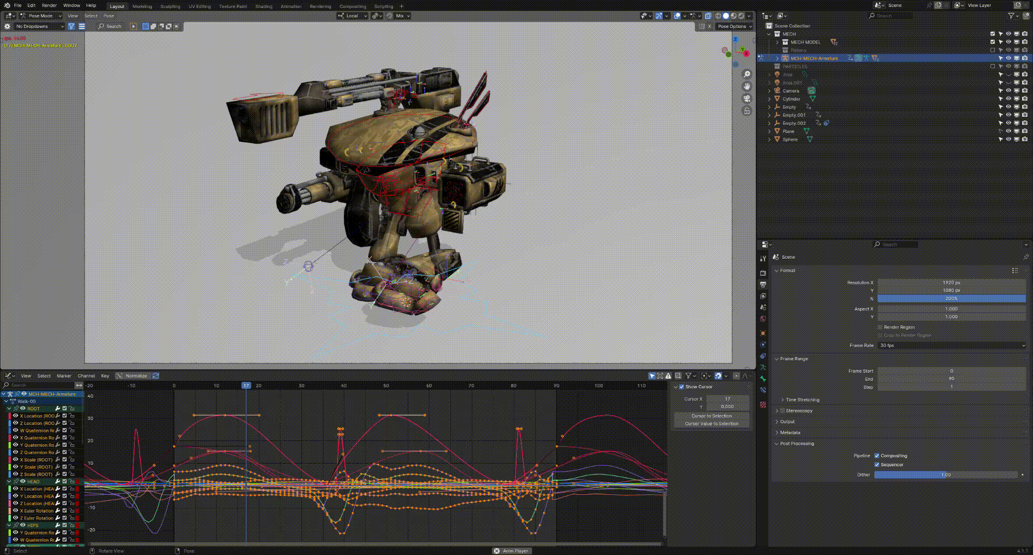Open Local transform orientation dropdown
The image size is (1033, 555).
(x=352, y=16)
